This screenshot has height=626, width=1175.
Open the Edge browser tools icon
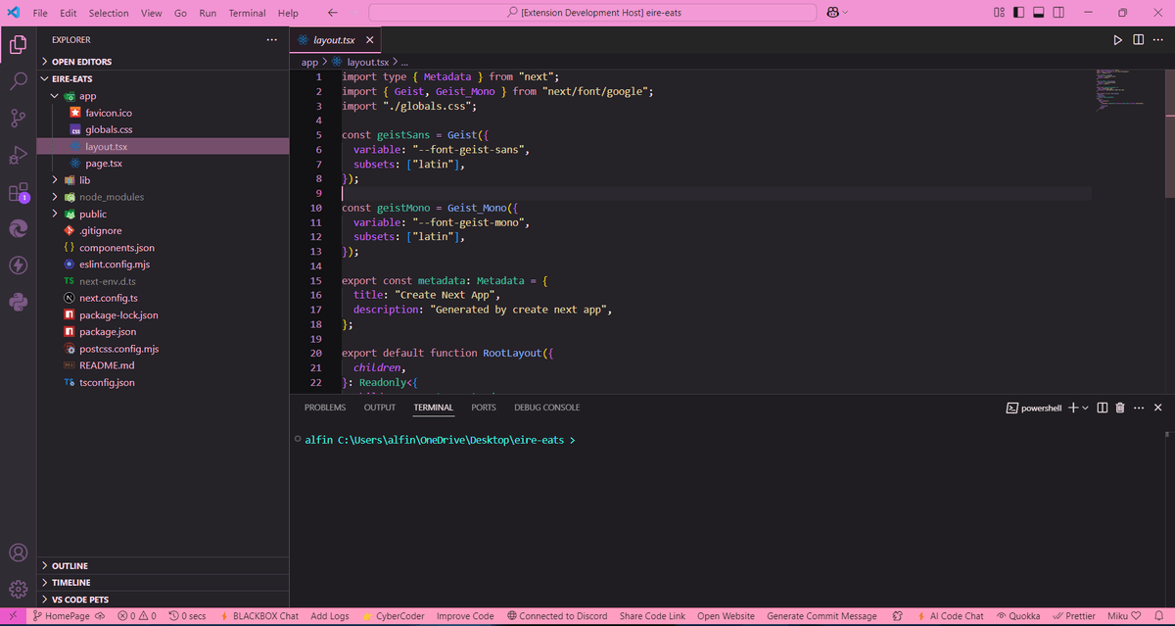pyautogui.click(x=18, y=228)
